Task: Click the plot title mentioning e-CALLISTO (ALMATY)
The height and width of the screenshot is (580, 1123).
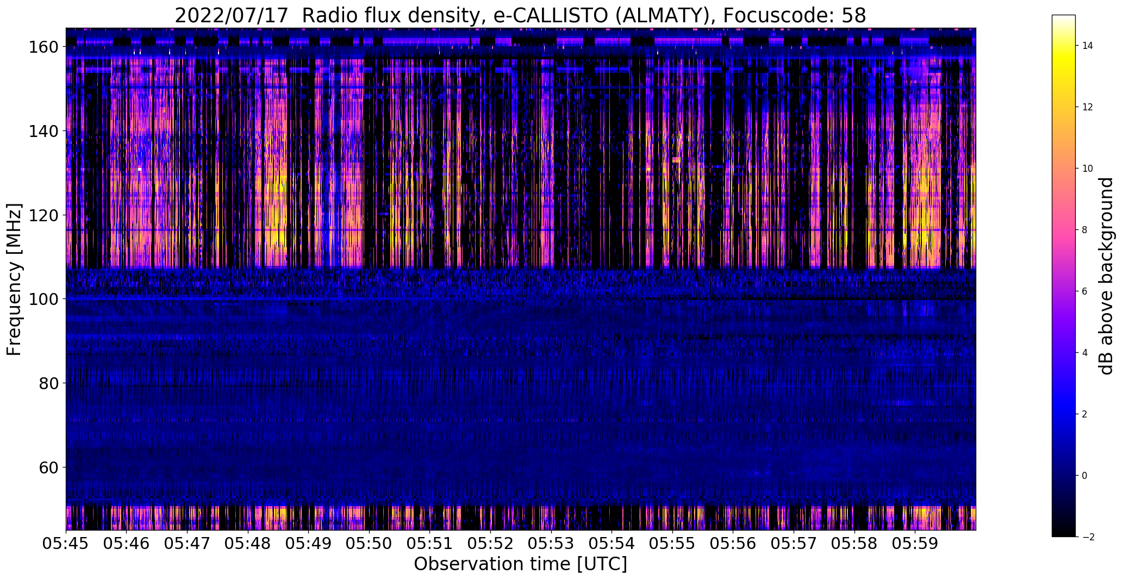Action: click(520, 15)
